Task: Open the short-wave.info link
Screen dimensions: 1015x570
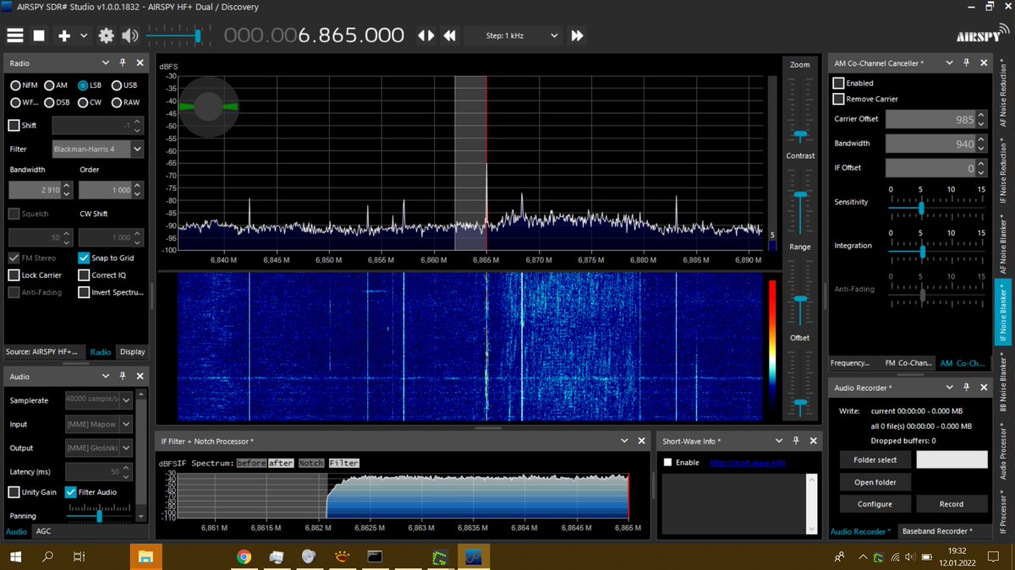Action: tap(747, 463)
